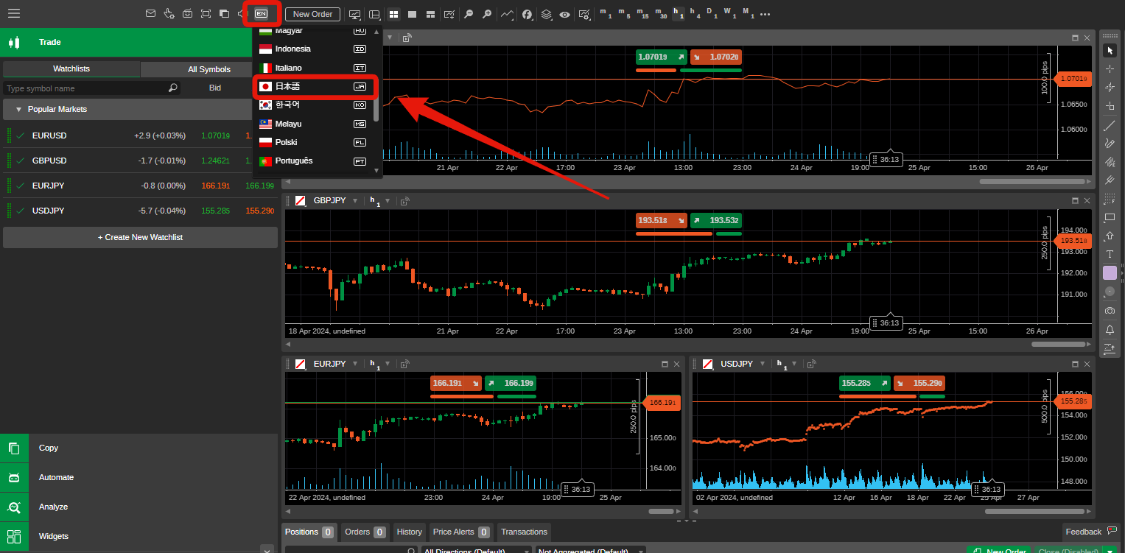Click USDJPY buy price 155.290 button
This screenshot has width=1125, height=553.
(x=919, y=383)
